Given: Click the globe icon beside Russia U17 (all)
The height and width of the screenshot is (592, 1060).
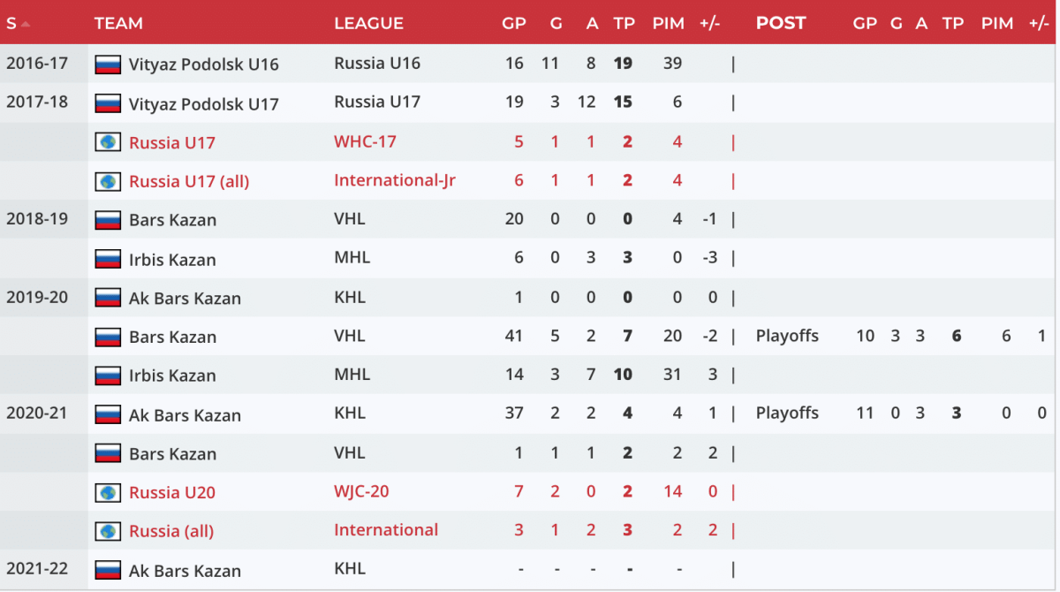Looking at the screenshot, I should [108, 181].
